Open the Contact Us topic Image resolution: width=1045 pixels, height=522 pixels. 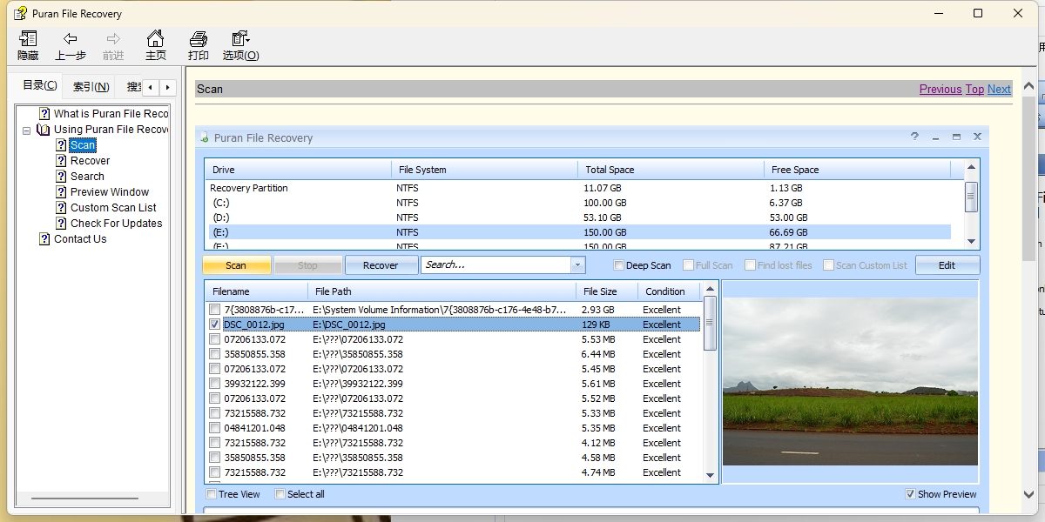pos(80,239)
